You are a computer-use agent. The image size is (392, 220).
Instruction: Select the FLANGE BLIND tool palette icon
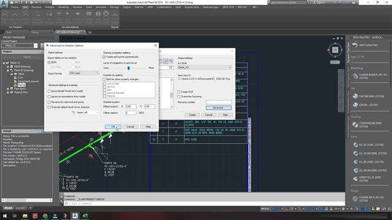pyautogui.click(x=355, y=76)
